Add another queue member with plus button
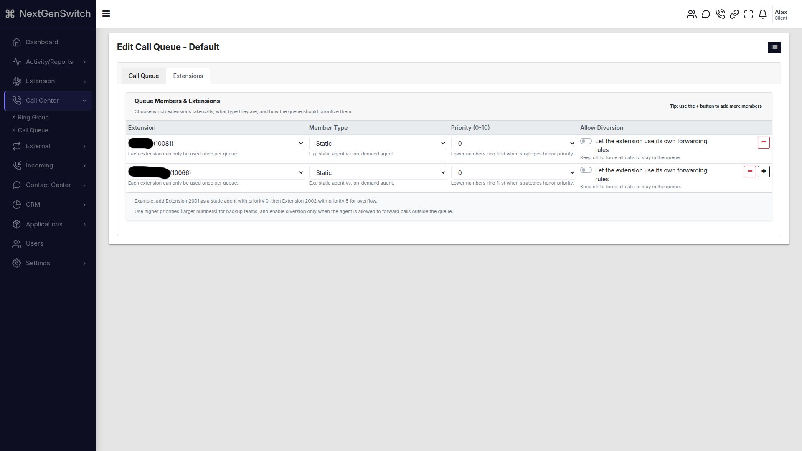This screenshot has width=802, height=451. click(764, 172)
